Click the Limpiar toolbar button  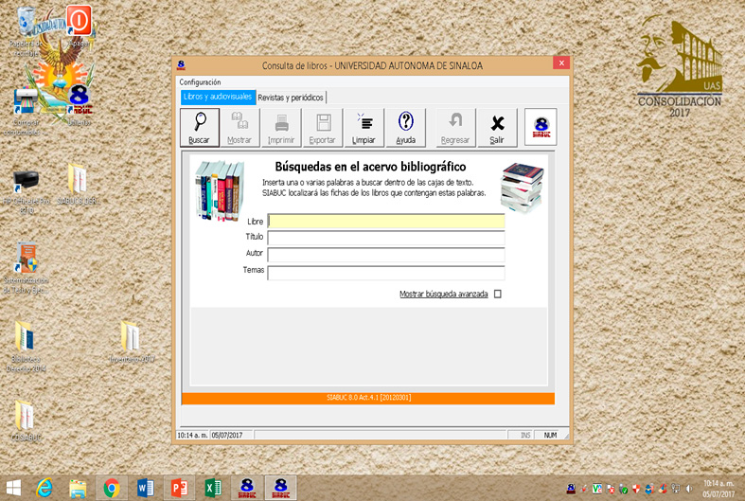[x=364, y=128]
